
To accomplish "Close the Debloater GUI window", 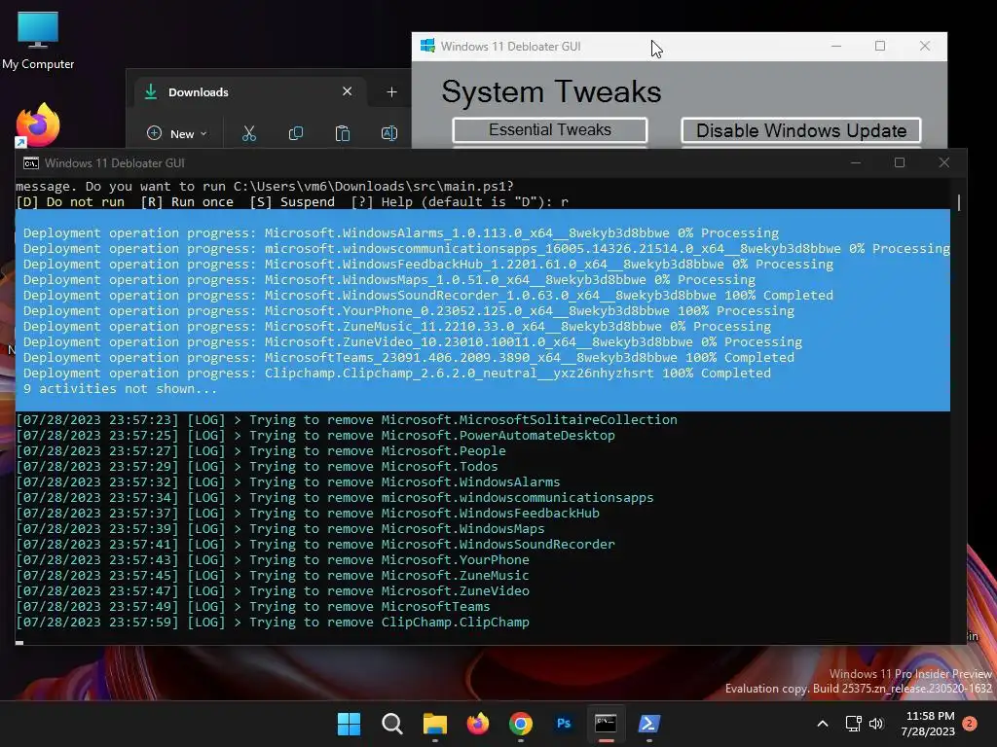I will pyautogui.click(x=925, y=46).
